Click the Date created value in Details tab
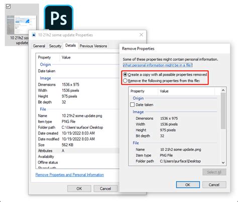The image size is (238, 202). click(78, 133)
